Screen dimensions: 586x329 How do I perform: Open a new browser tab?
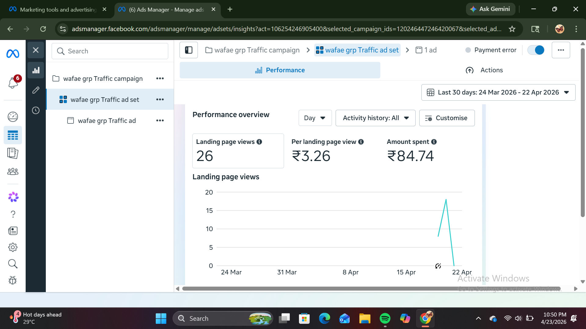230,9
